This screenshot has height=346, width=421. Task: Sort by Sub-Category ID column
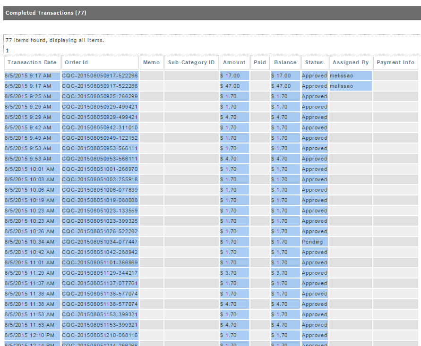point(191,62)
